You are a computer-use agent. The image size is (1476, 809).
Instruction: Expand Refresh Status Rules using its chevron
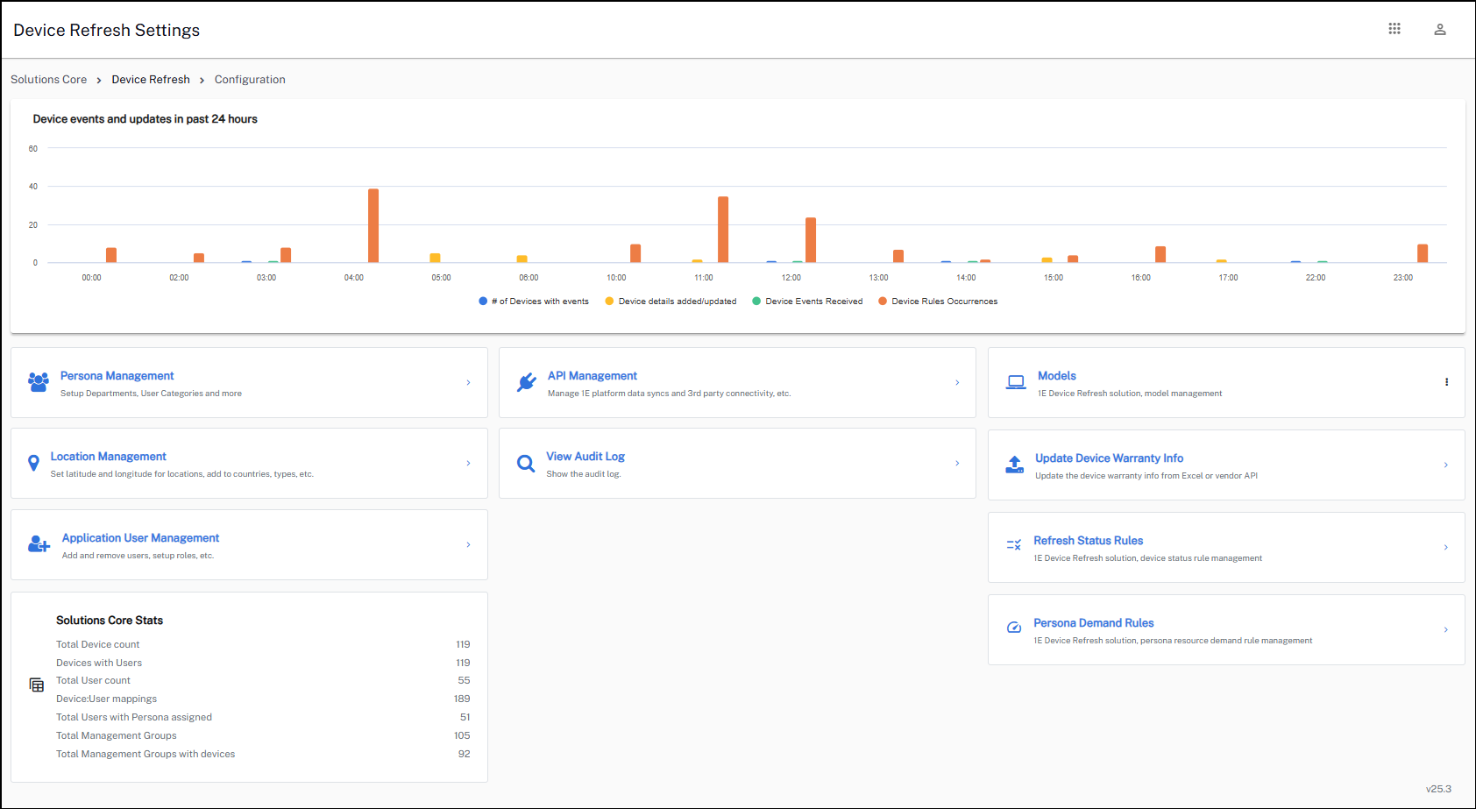pos(1445,547)
